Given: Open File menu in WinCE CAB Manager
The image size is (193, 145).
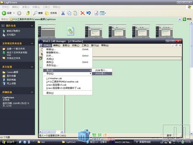Looking at the screenshot, I should click(47, 45).
